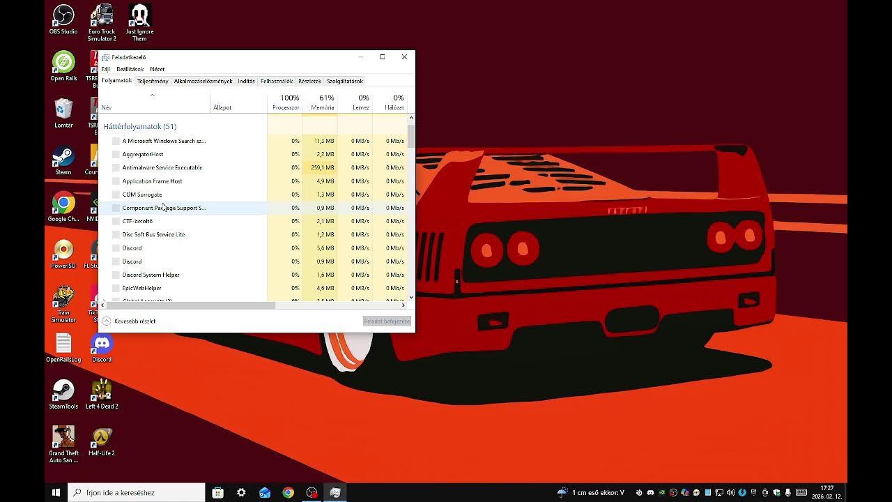The image size is (892, 502).
Task: Open the Windows Start menu
Action: click(56, 492)
